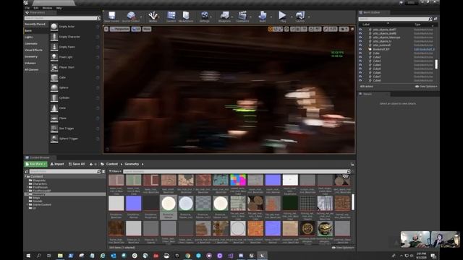Open the Lit view mode dropdown
The image size is (463, 260).
point(136,29)
